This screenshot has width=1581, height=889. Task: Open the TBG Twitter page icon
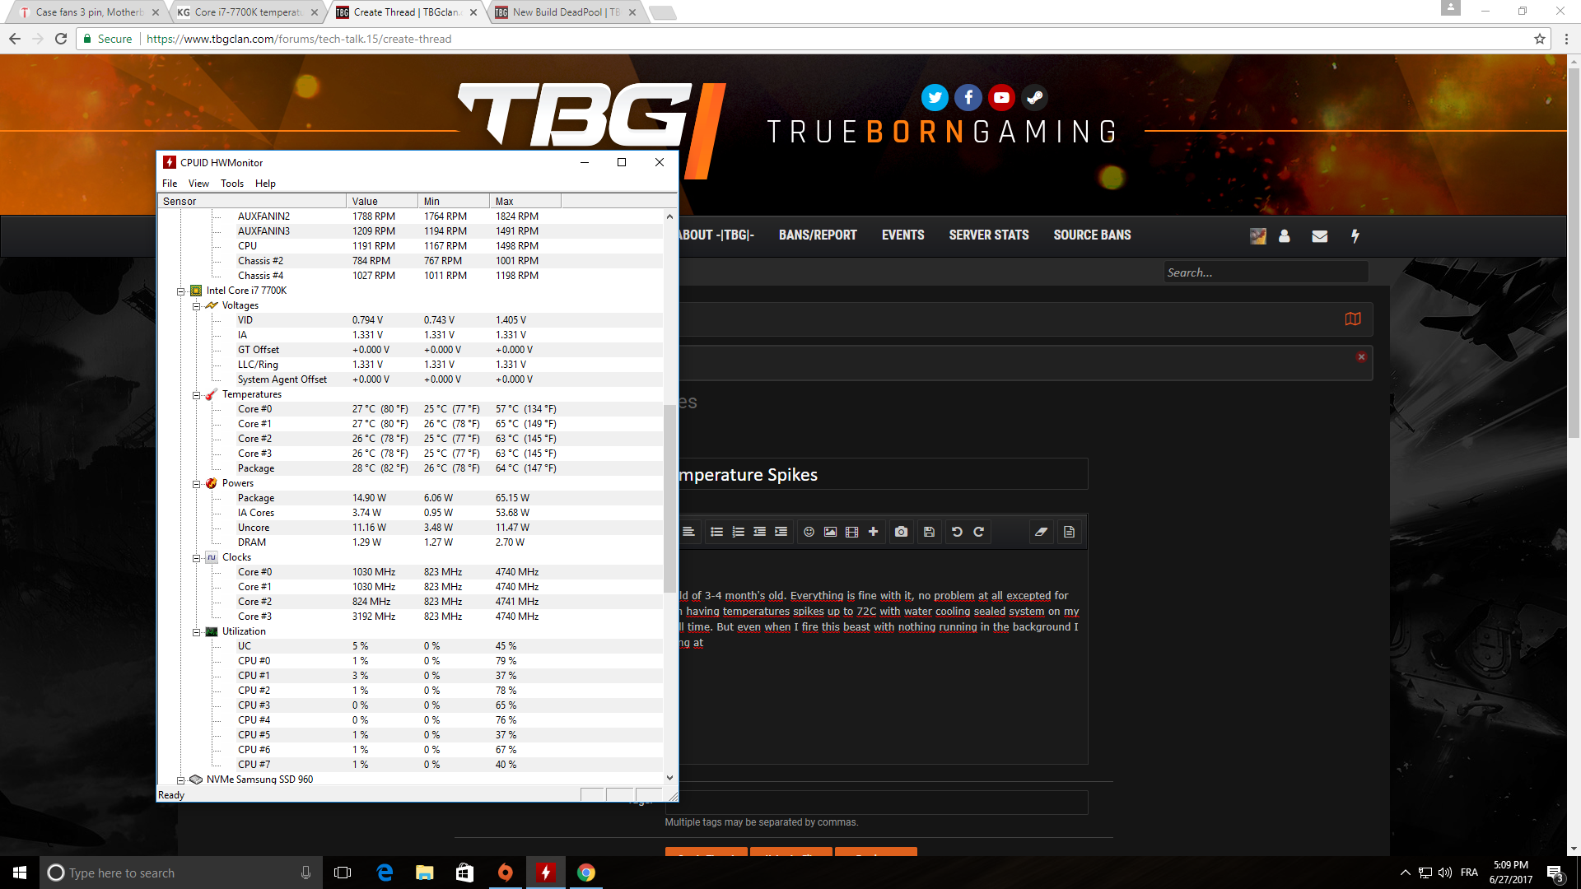[x=935, y=98]
